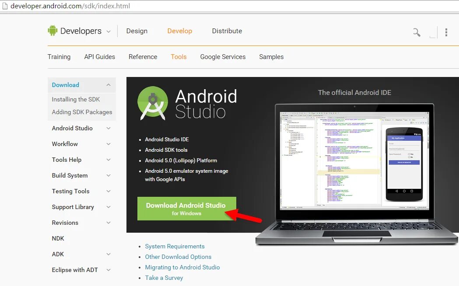
Task: Select the Tools section tab
Action: (x=179, y=57)
